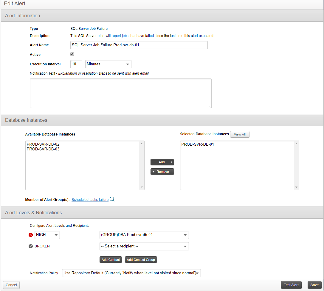The image size is (324, 291).
Task: Select PROD-SVR-DB-01 in selected instances
Action: [x=198, y=144]
